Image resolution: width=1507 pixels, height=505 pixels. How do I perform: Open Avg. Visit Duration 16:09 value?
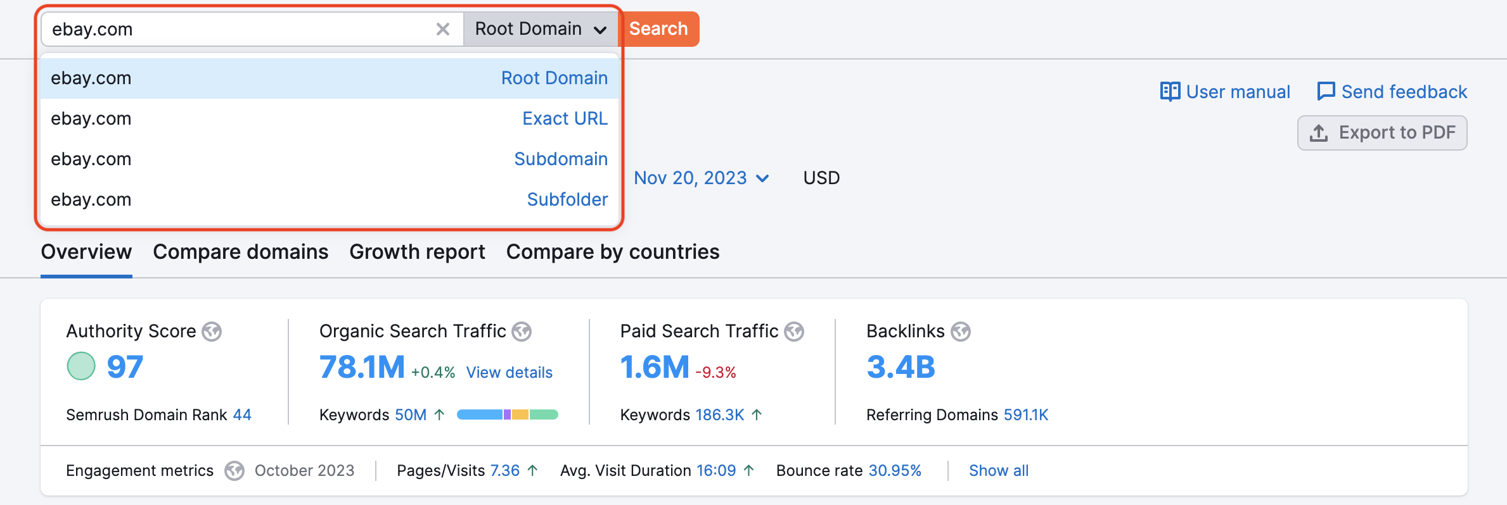pos(716,471)
